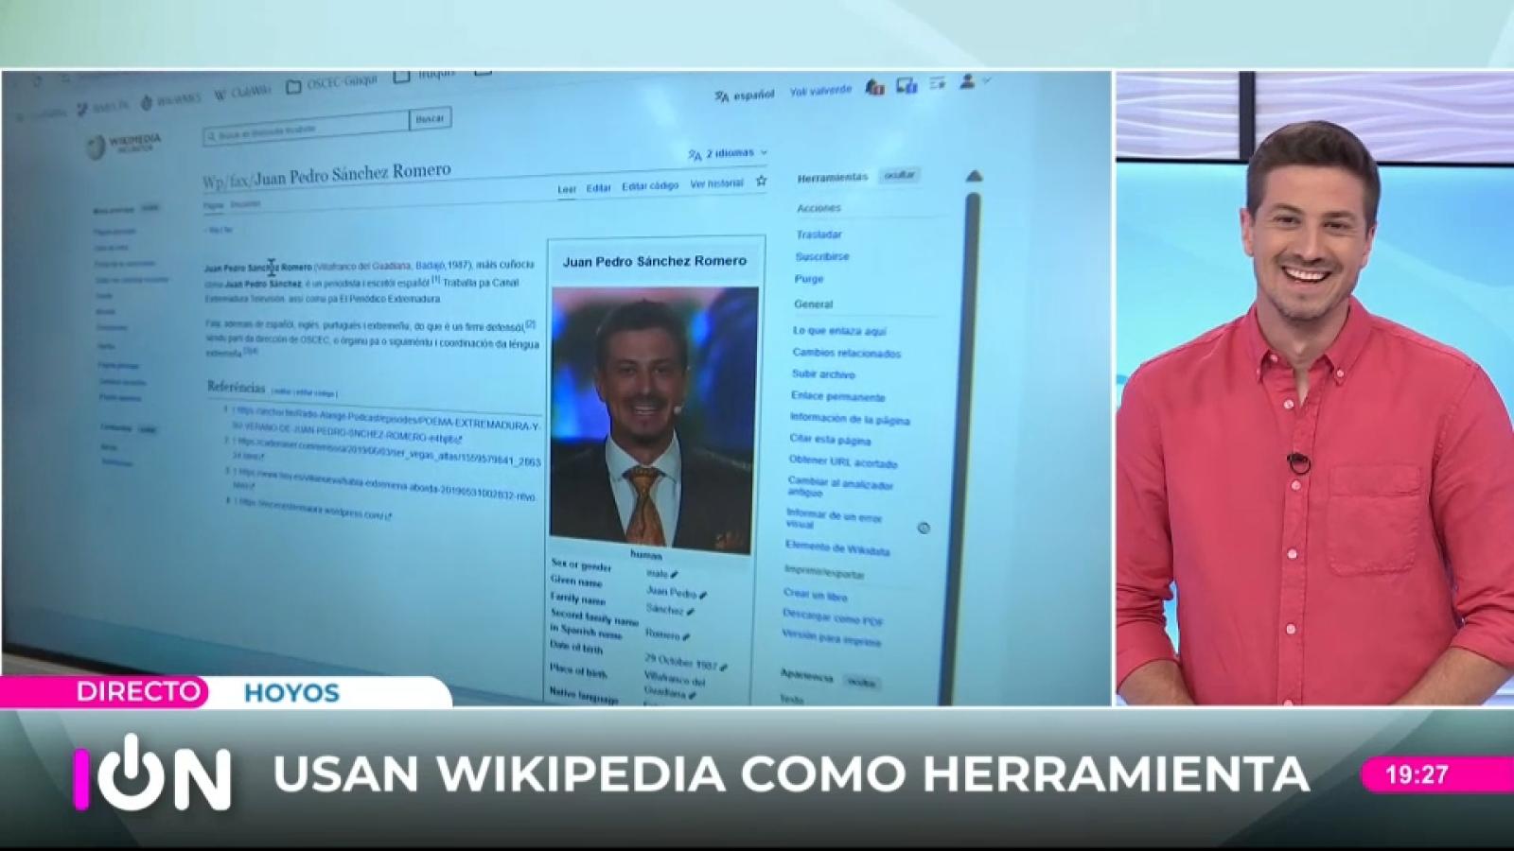
Task: Click the star watchlist icon
Action: 761,181
